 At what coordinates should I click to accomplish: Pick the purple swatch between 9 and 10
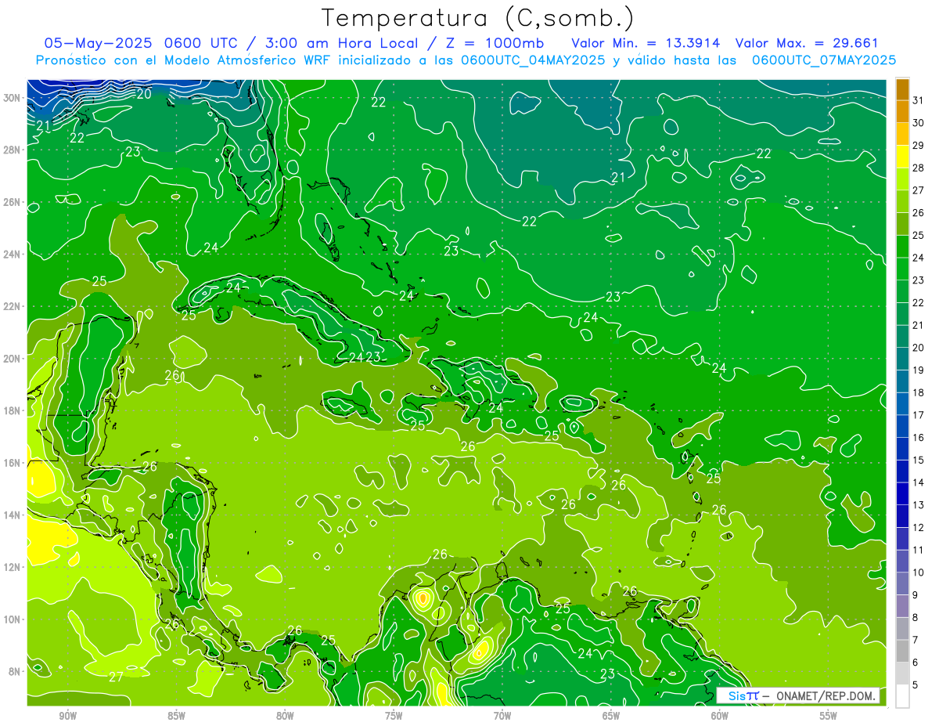click(x=902, y=583)
